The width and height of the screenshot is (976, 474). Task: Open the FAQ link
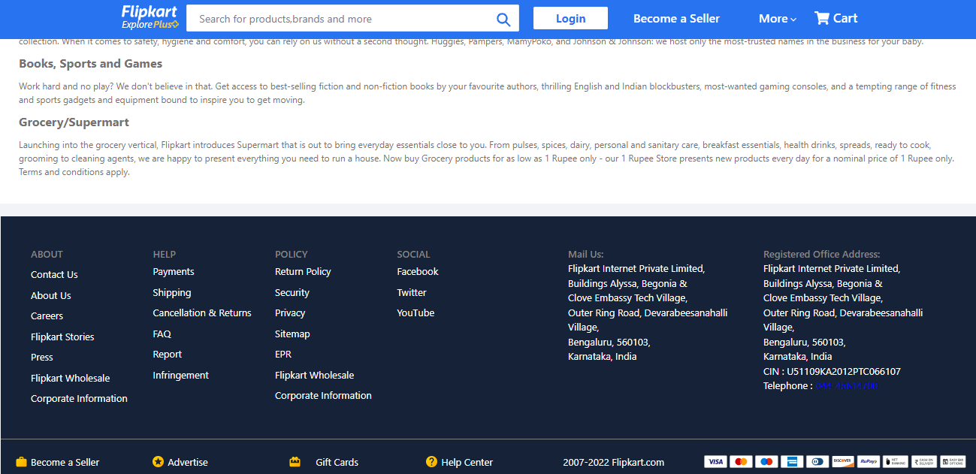pos(162,334)
